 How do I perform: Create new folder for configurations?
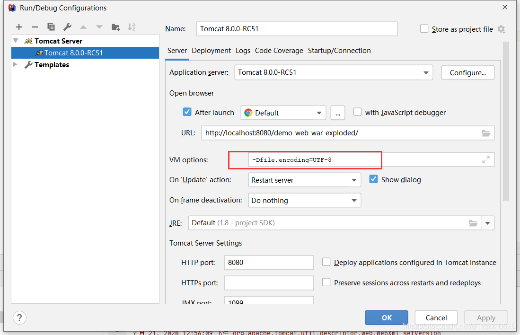tap(115, 27)
